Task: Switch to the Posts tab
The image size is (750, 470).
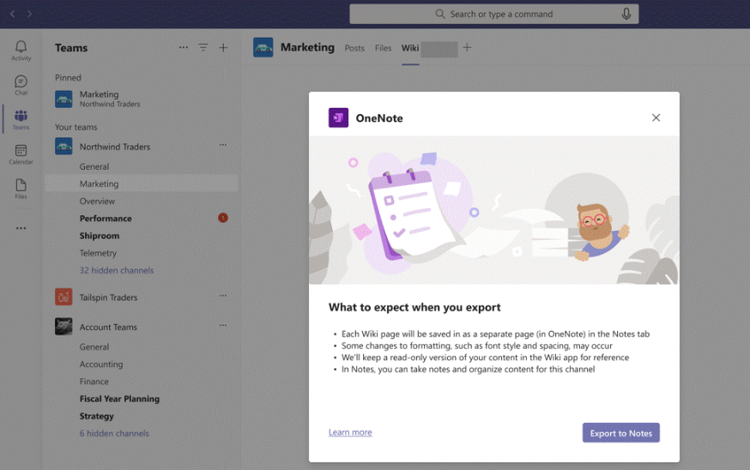Action: [354, 48]
